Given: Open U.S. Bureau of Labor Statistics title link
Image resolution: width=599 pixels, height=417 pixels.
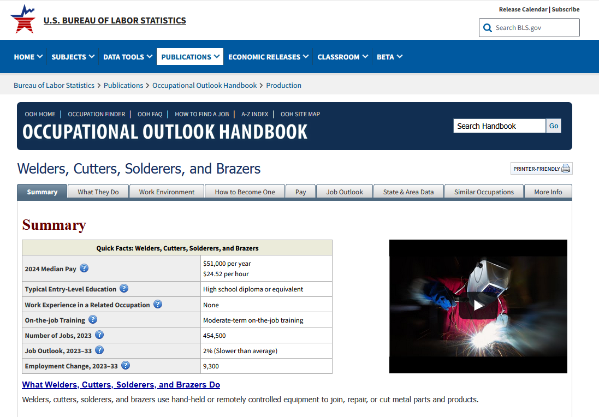Looking at the screenshot, I should tap(115, 20).
